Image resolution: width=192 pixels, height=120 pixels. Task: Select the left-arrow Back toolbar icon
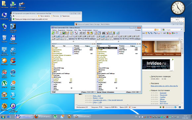tap(80, 33)
